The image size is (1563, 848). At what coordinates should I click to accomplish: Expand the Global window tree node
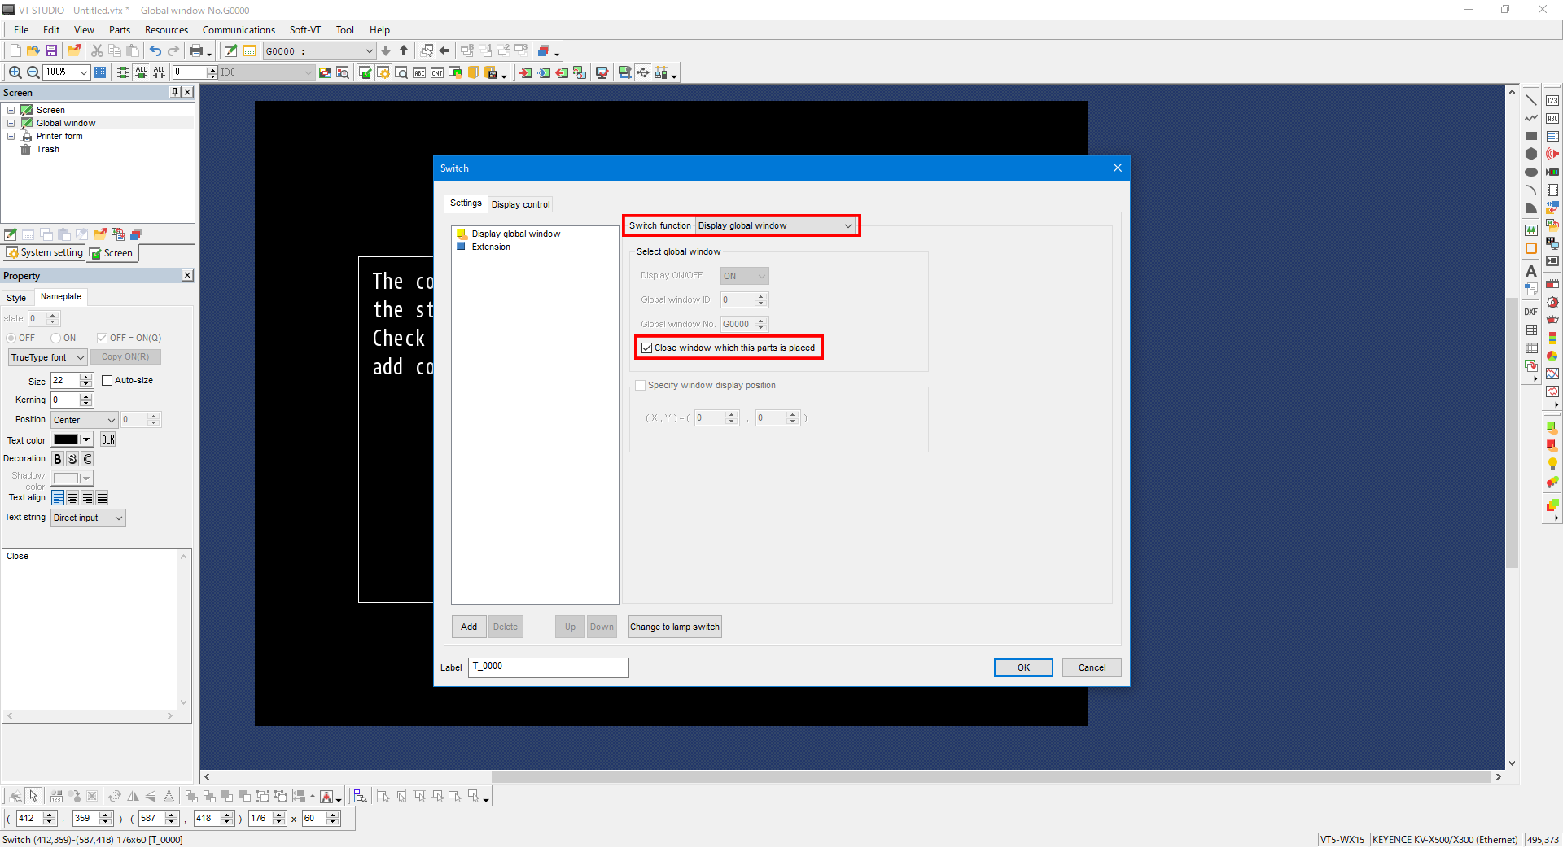pos(11,123)
